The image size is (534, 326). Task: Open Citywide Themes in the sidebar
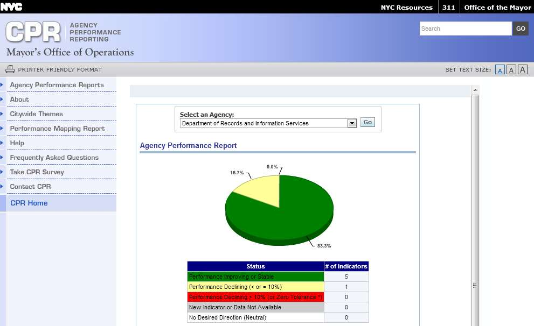[x=37, y=114]
